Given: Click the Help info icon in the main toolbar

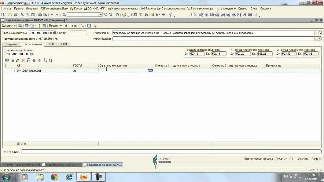Looking at the screenshot, I should coord(124,15).
